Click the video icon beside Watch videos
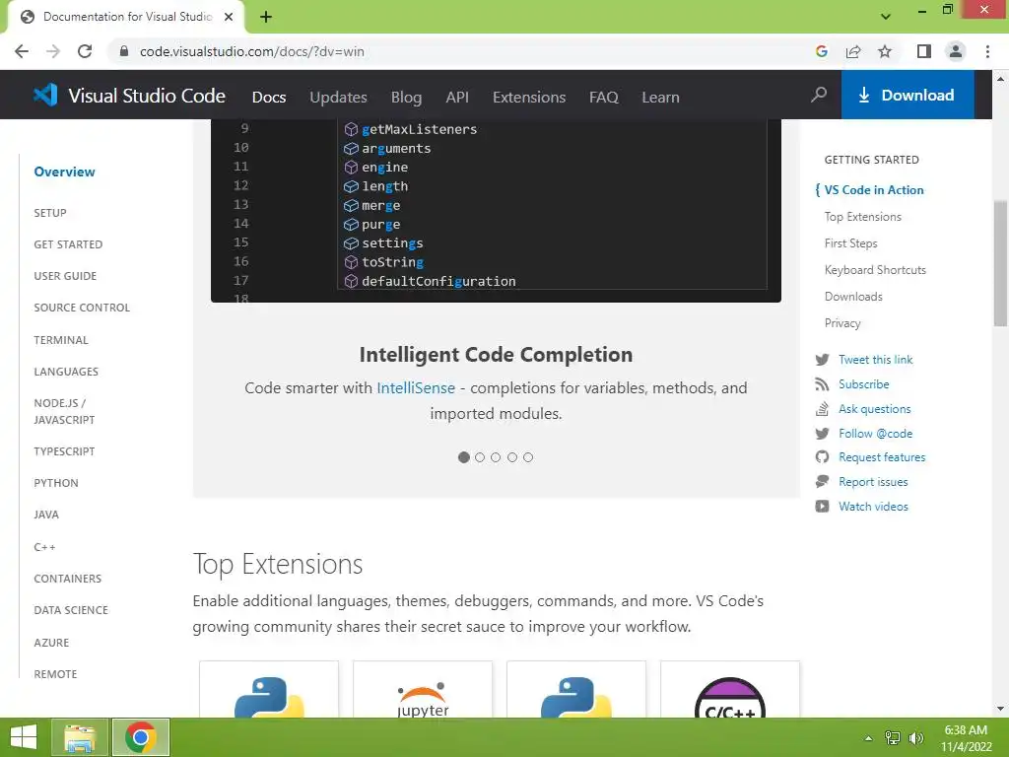The height and width of the screenshot is (757, 1009). click(822, 506)
